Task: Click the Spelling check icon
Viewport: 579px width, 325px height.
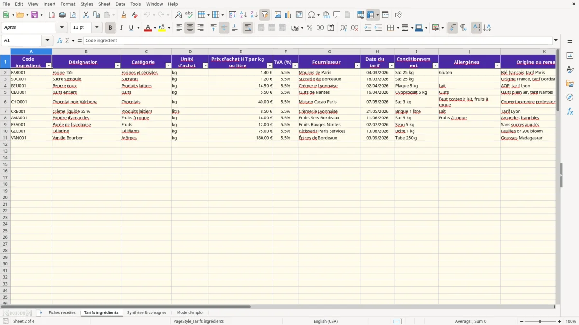Action: pyautogui.click(x=189, y=15)
